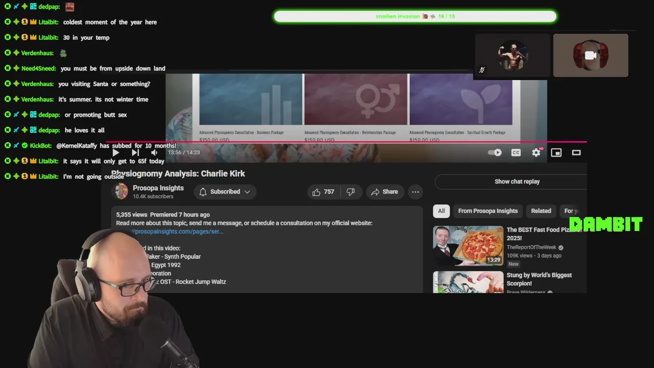Click chat message 'coldest moment of the year here'
The width and height of the screenshot is (654, 368).
tap(110, 22)
